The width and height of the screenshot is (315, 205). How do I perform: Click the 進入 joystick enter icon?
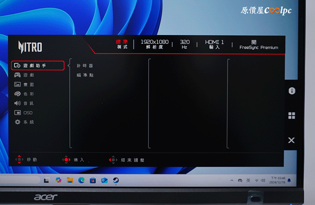coord(66,160)
